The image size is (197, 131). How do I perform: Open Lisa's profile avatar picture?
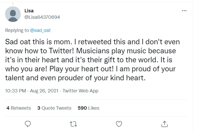pyautogui.click(x=13, y=14)
